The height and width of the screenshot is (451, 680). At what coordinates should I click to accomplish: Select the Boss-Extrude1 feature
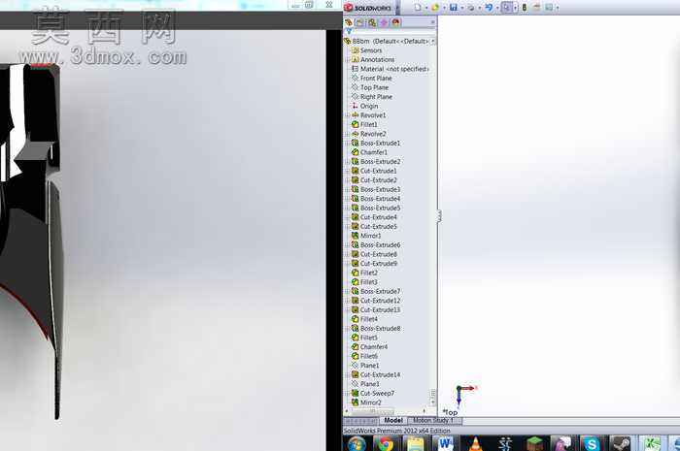[x=376, y=144]
